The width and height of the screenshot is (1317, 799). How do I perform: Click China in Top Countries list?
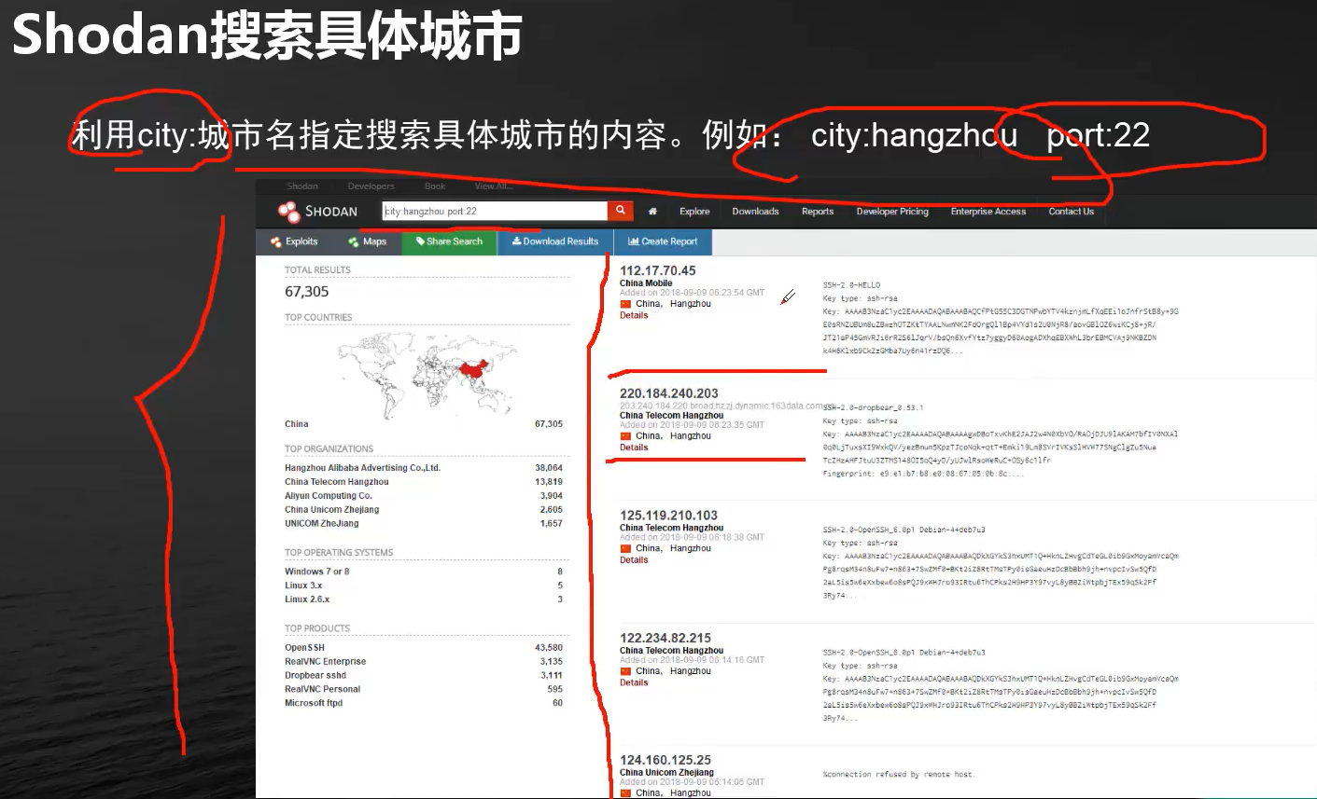(296, 424)
